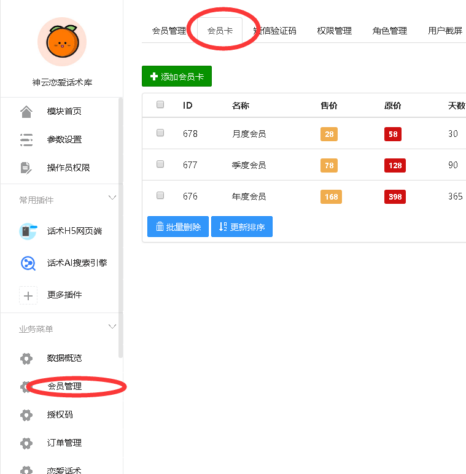
Task: Click the orange price badge 168
Action: tap(331, 197)
